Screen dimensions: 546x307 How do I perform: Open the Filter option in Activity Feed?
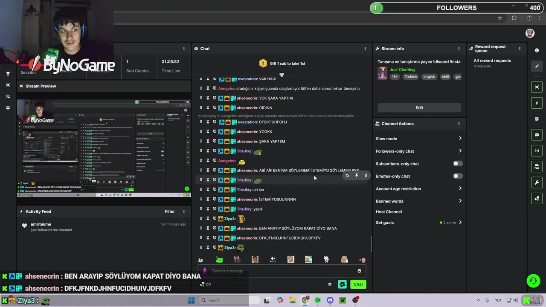point(170,211)
